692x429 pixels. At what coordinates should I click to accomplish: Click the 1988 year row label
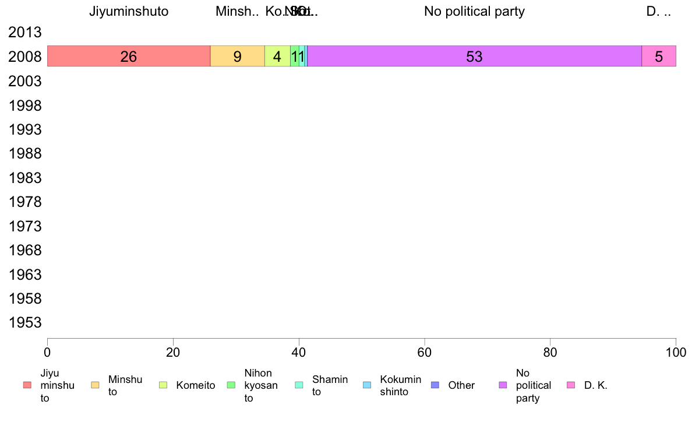[x=24, y=154]
